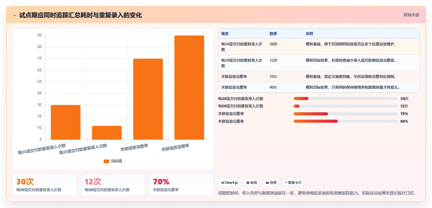Click the description 模拟基线，需定义抽查对象、字段范围和完整判定规则

[351, 77]
